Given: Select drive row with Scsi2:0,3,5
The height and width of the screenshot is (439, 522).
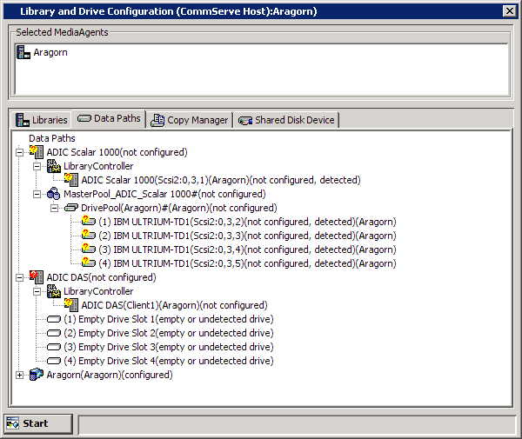Looking at the screenshot, I should 247,263.
